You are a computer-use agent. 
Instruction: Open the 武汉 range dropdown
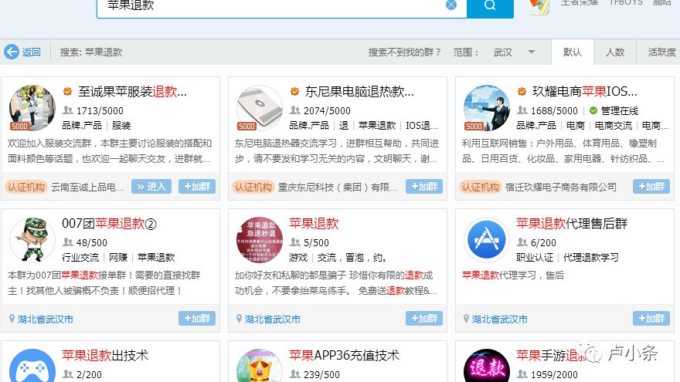click(515, 52)
